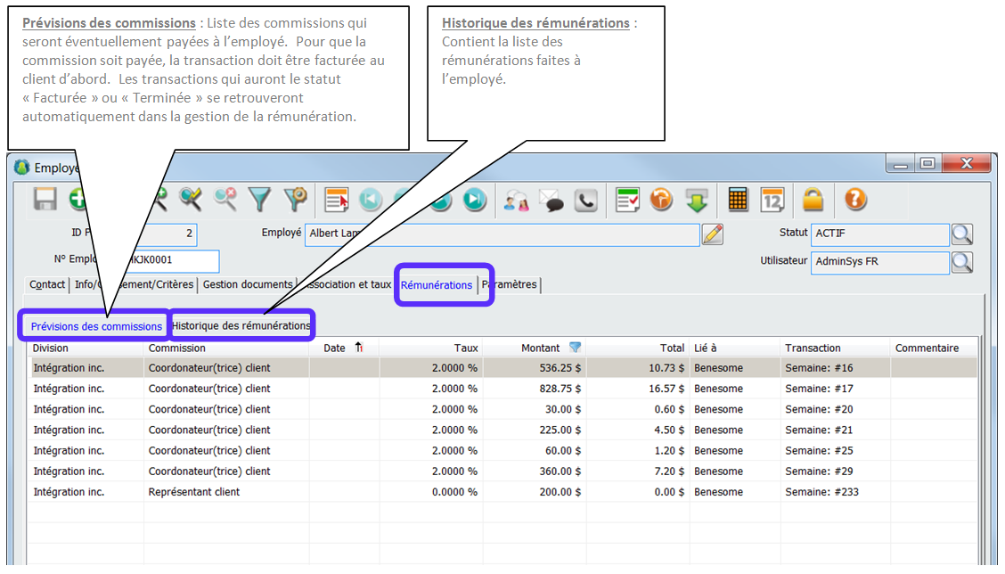Click the phone call toolbar icon
The width and height of the screenshot is (1005, 574).
tap(585, 200)
